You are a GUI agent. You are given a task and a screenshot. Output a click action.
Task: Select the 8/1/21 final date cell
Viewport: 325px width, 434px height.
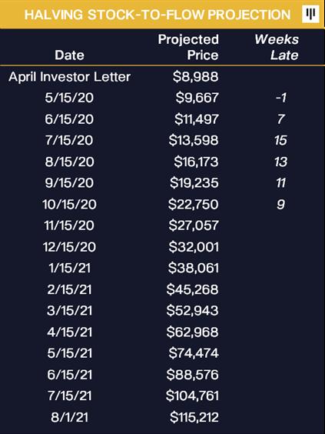(69, 417)
